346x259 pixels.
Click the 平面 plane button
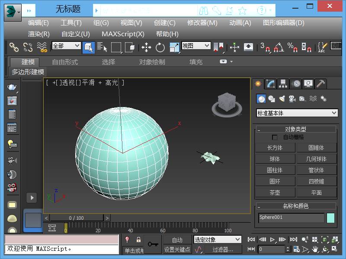pyautogui.click(x=317, y=193)
